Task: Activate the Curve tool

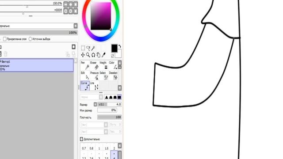Action: [85, 86]
